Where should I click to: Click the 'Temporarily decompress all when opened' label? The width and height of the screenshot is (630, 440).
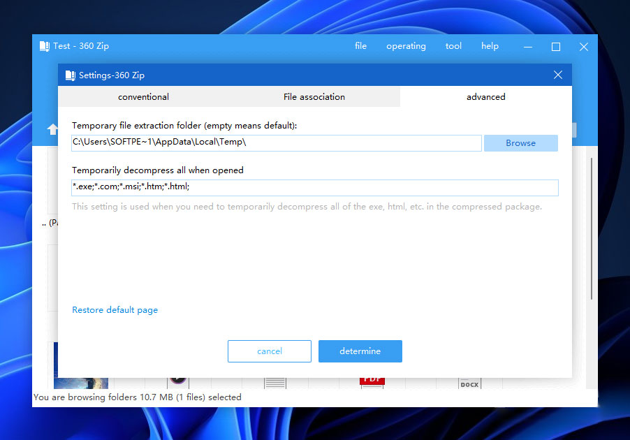click(158, 170)
